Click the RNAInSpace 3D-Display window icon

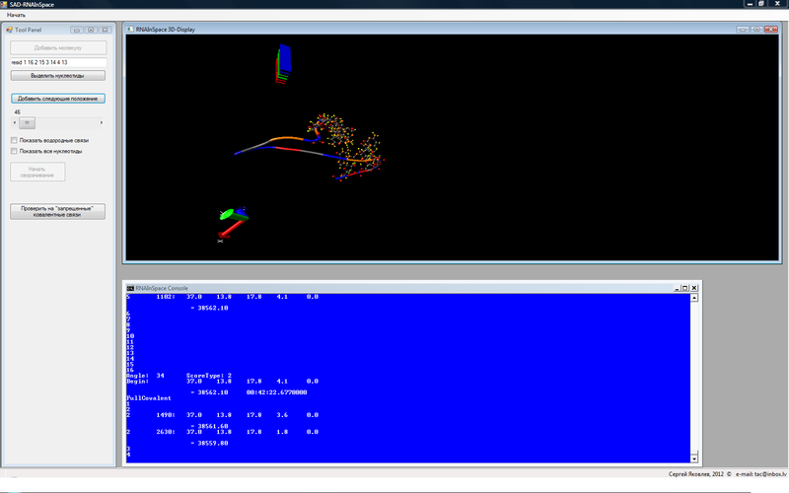[x=130, y=30]
